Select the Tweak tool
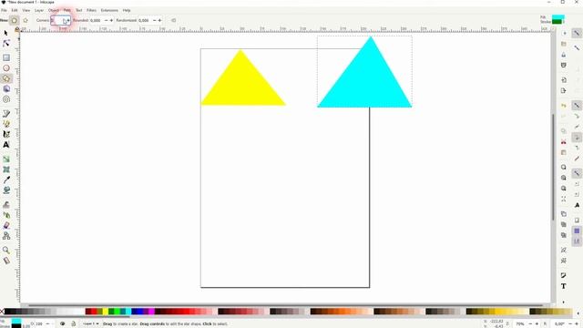This screenshot has height=328, width=583. point(6,204)
